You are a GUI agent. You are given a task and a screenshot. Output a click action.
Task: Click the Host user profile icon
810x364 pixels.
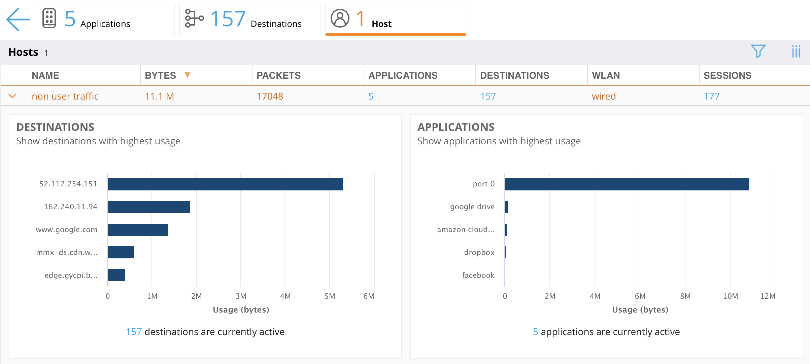click(x=340, y=19)
